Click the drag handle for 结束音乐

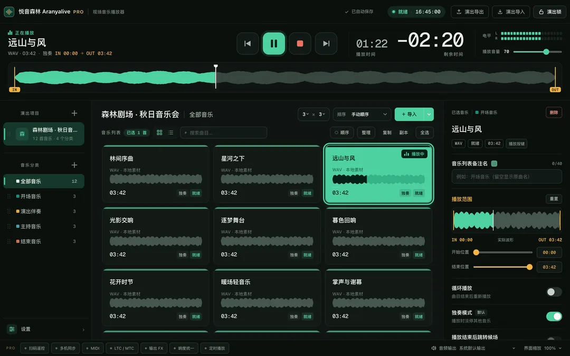pos(9,241)
